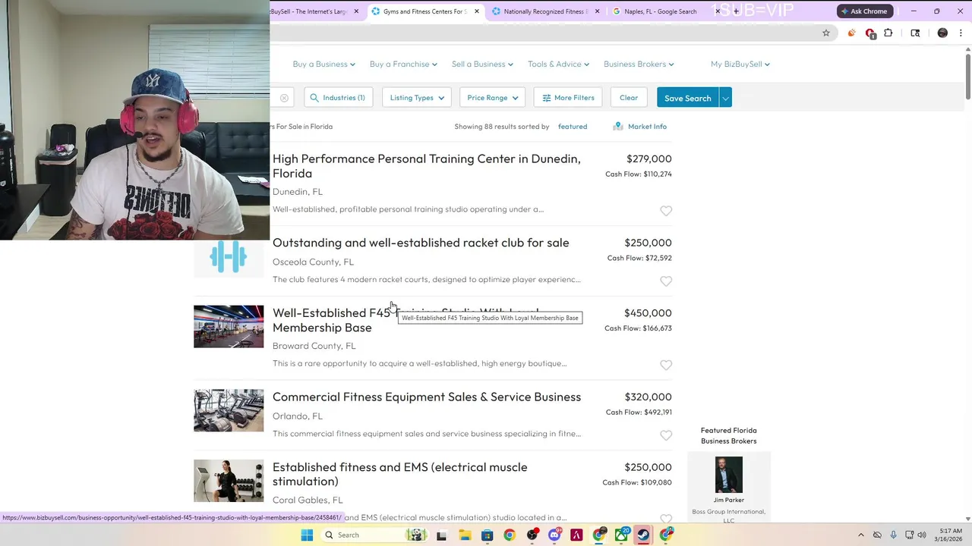Open Xbox app from taskbar
The height and width of the screenshot is (546, 972).
621,535
